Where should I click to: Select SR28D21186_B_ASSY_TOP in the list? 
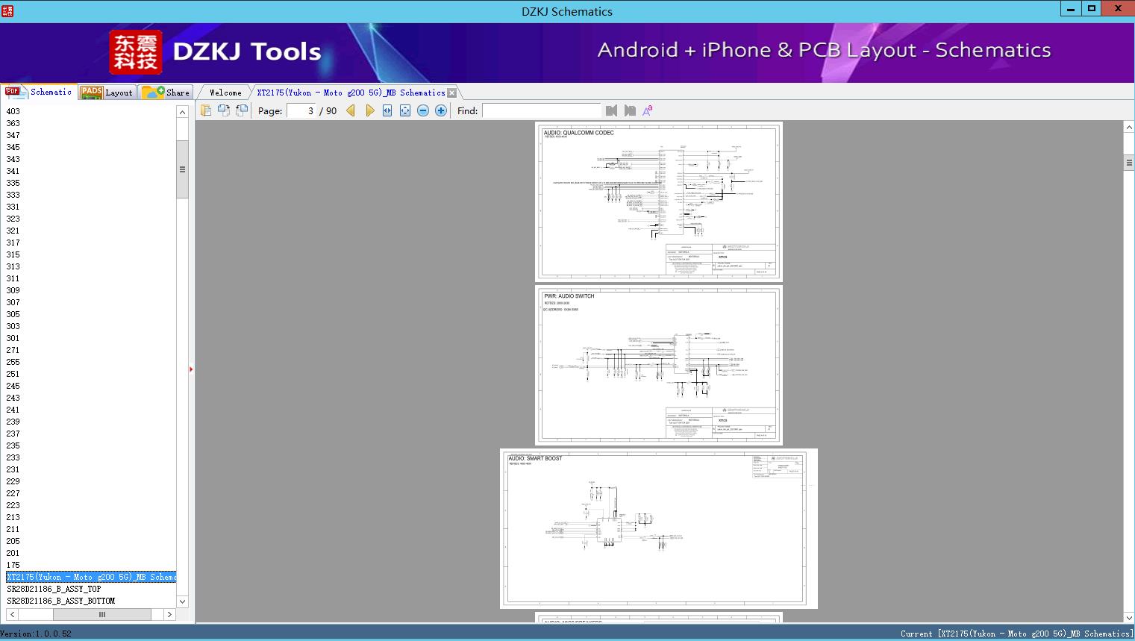pos(54,589)
